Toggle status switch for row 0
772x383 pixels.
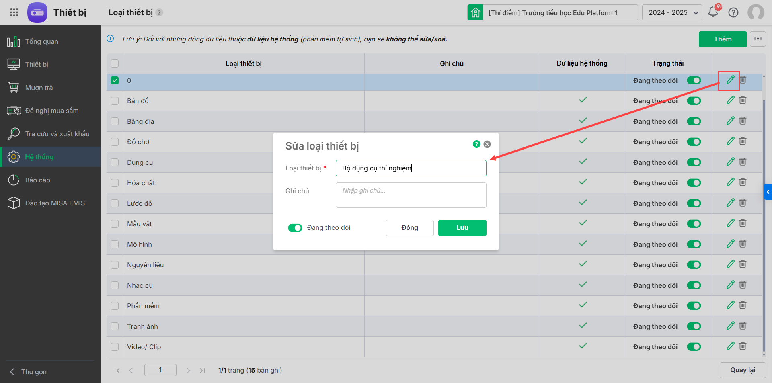[694, 80]
